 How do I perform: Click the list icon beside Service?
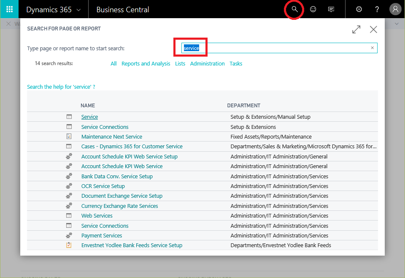click(69, 117)
